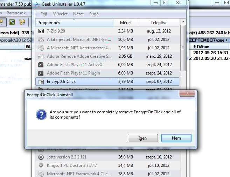Click the Kingsoft PC Doctor shield icon
The width and height of the screenshot is (230, 177).
tap(41, 165)
